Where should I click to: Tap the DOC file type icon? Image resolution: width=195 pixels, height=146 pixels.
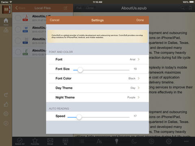(x=25, y=29)
